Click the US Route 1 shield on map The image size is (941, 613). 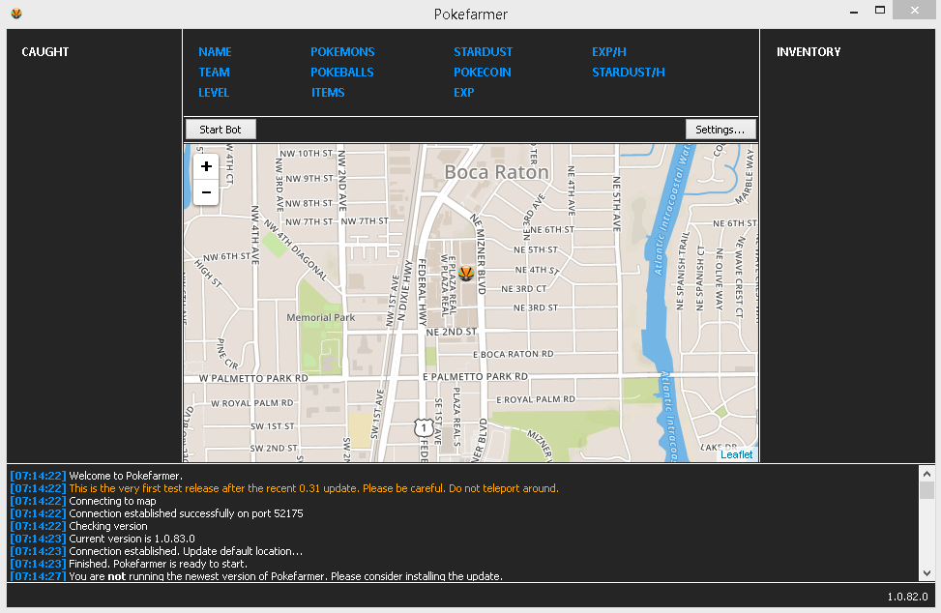pos(424,427)
